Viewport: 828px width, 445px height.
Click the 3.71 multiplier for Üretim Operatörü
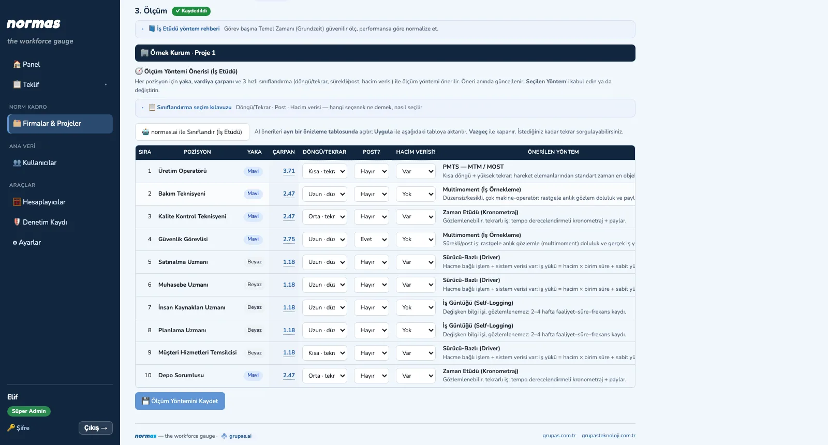(x=289, y=171)
